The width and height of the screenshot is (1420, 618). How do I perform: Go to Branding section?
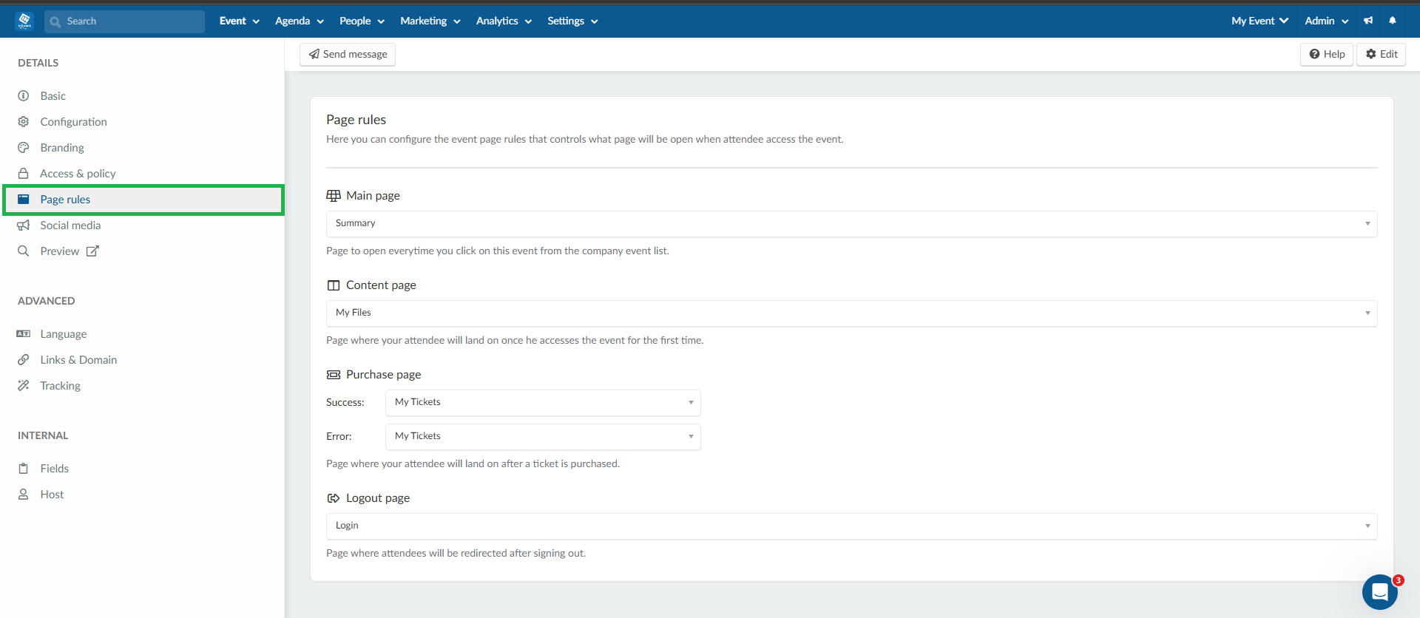tap(62, 148)
